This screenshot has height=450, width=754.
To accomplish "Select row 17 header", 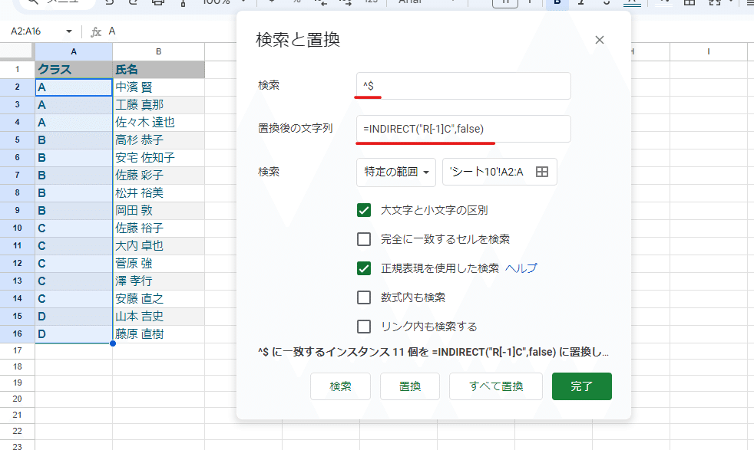I will [x=18, y=351].
